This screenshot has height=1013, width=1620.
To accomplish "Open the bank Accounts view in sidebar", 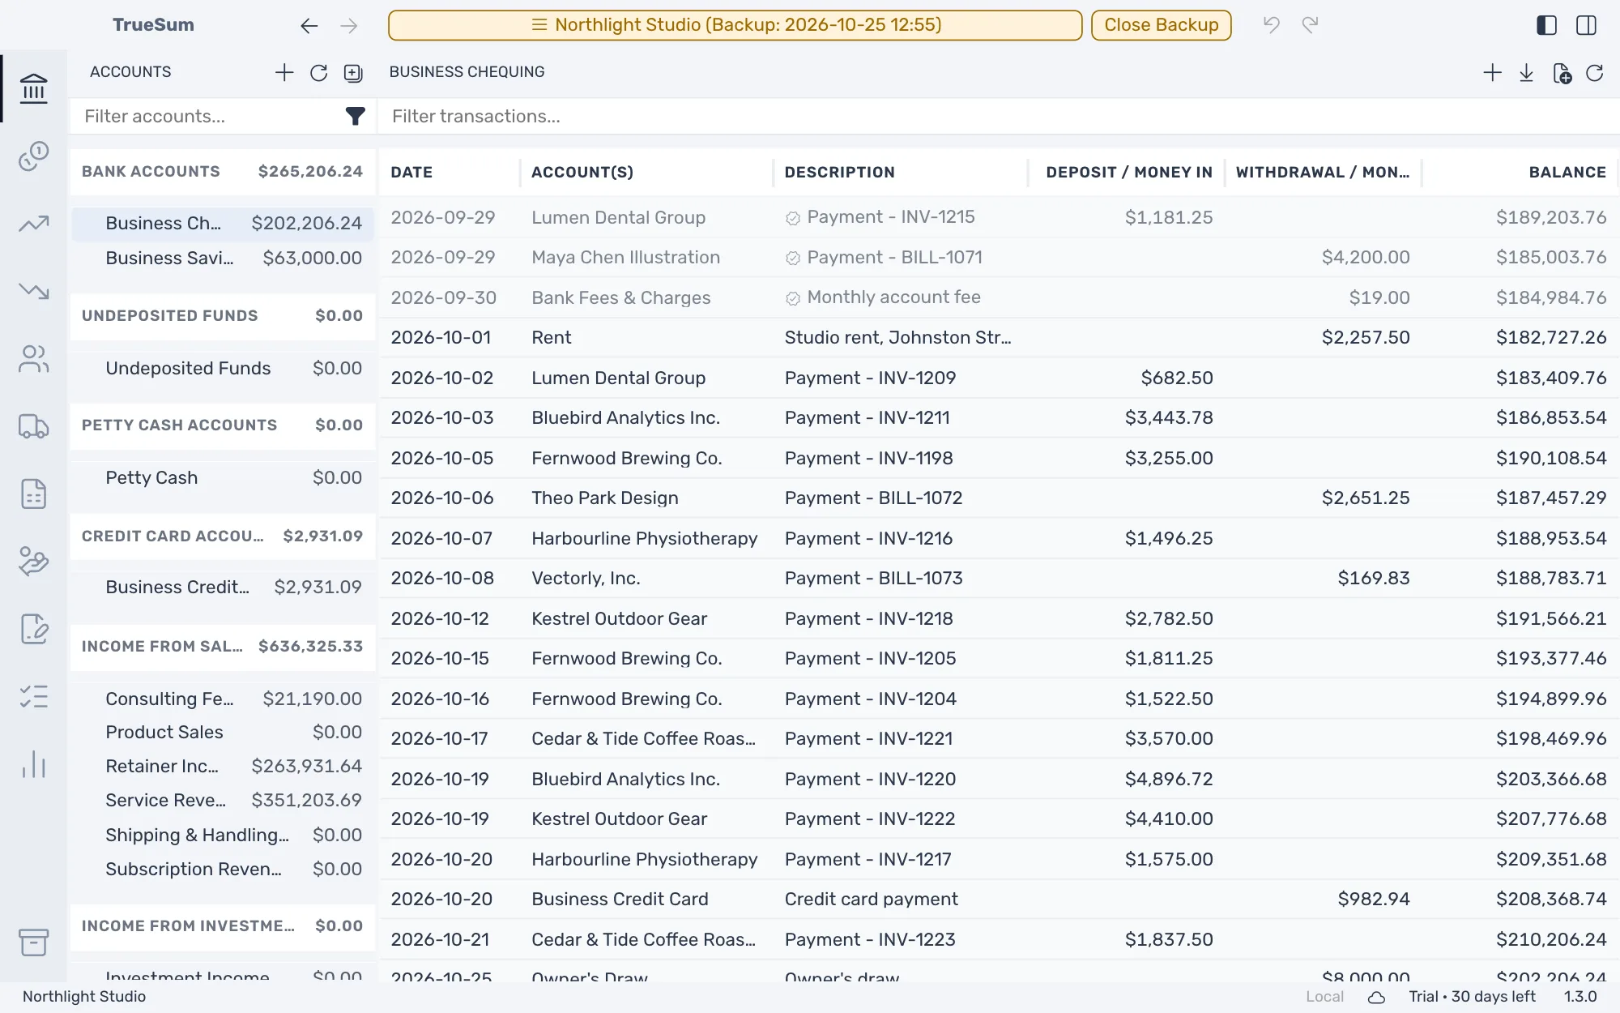I will pyautogui.click(x=33, y=88).
